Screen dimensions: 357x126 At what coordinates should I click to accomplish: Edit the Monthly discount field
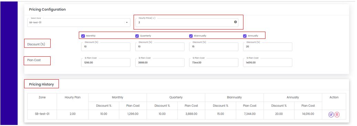[106, 47]
